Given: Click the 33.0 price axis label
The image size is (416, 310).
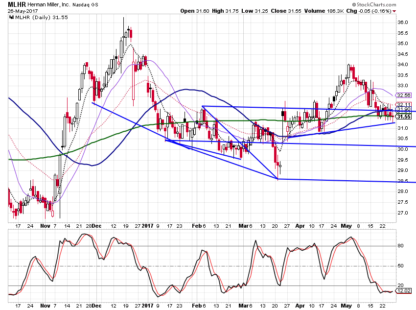Looking at the screenshot, I should [x=402, y=86].
